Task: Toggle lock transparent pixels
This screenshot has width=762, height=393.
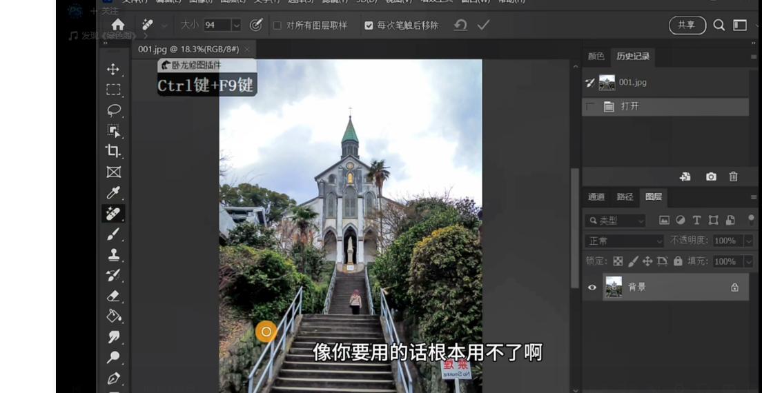Action: (618, 261)
